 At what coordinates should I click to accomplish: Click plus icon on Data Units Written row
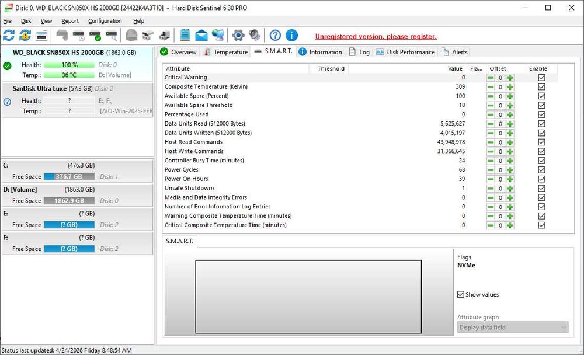click(510, 133)
